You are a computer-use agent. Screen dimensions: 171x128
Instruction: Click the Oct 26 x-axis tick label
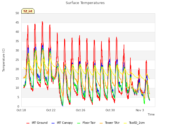click(80, 110)
